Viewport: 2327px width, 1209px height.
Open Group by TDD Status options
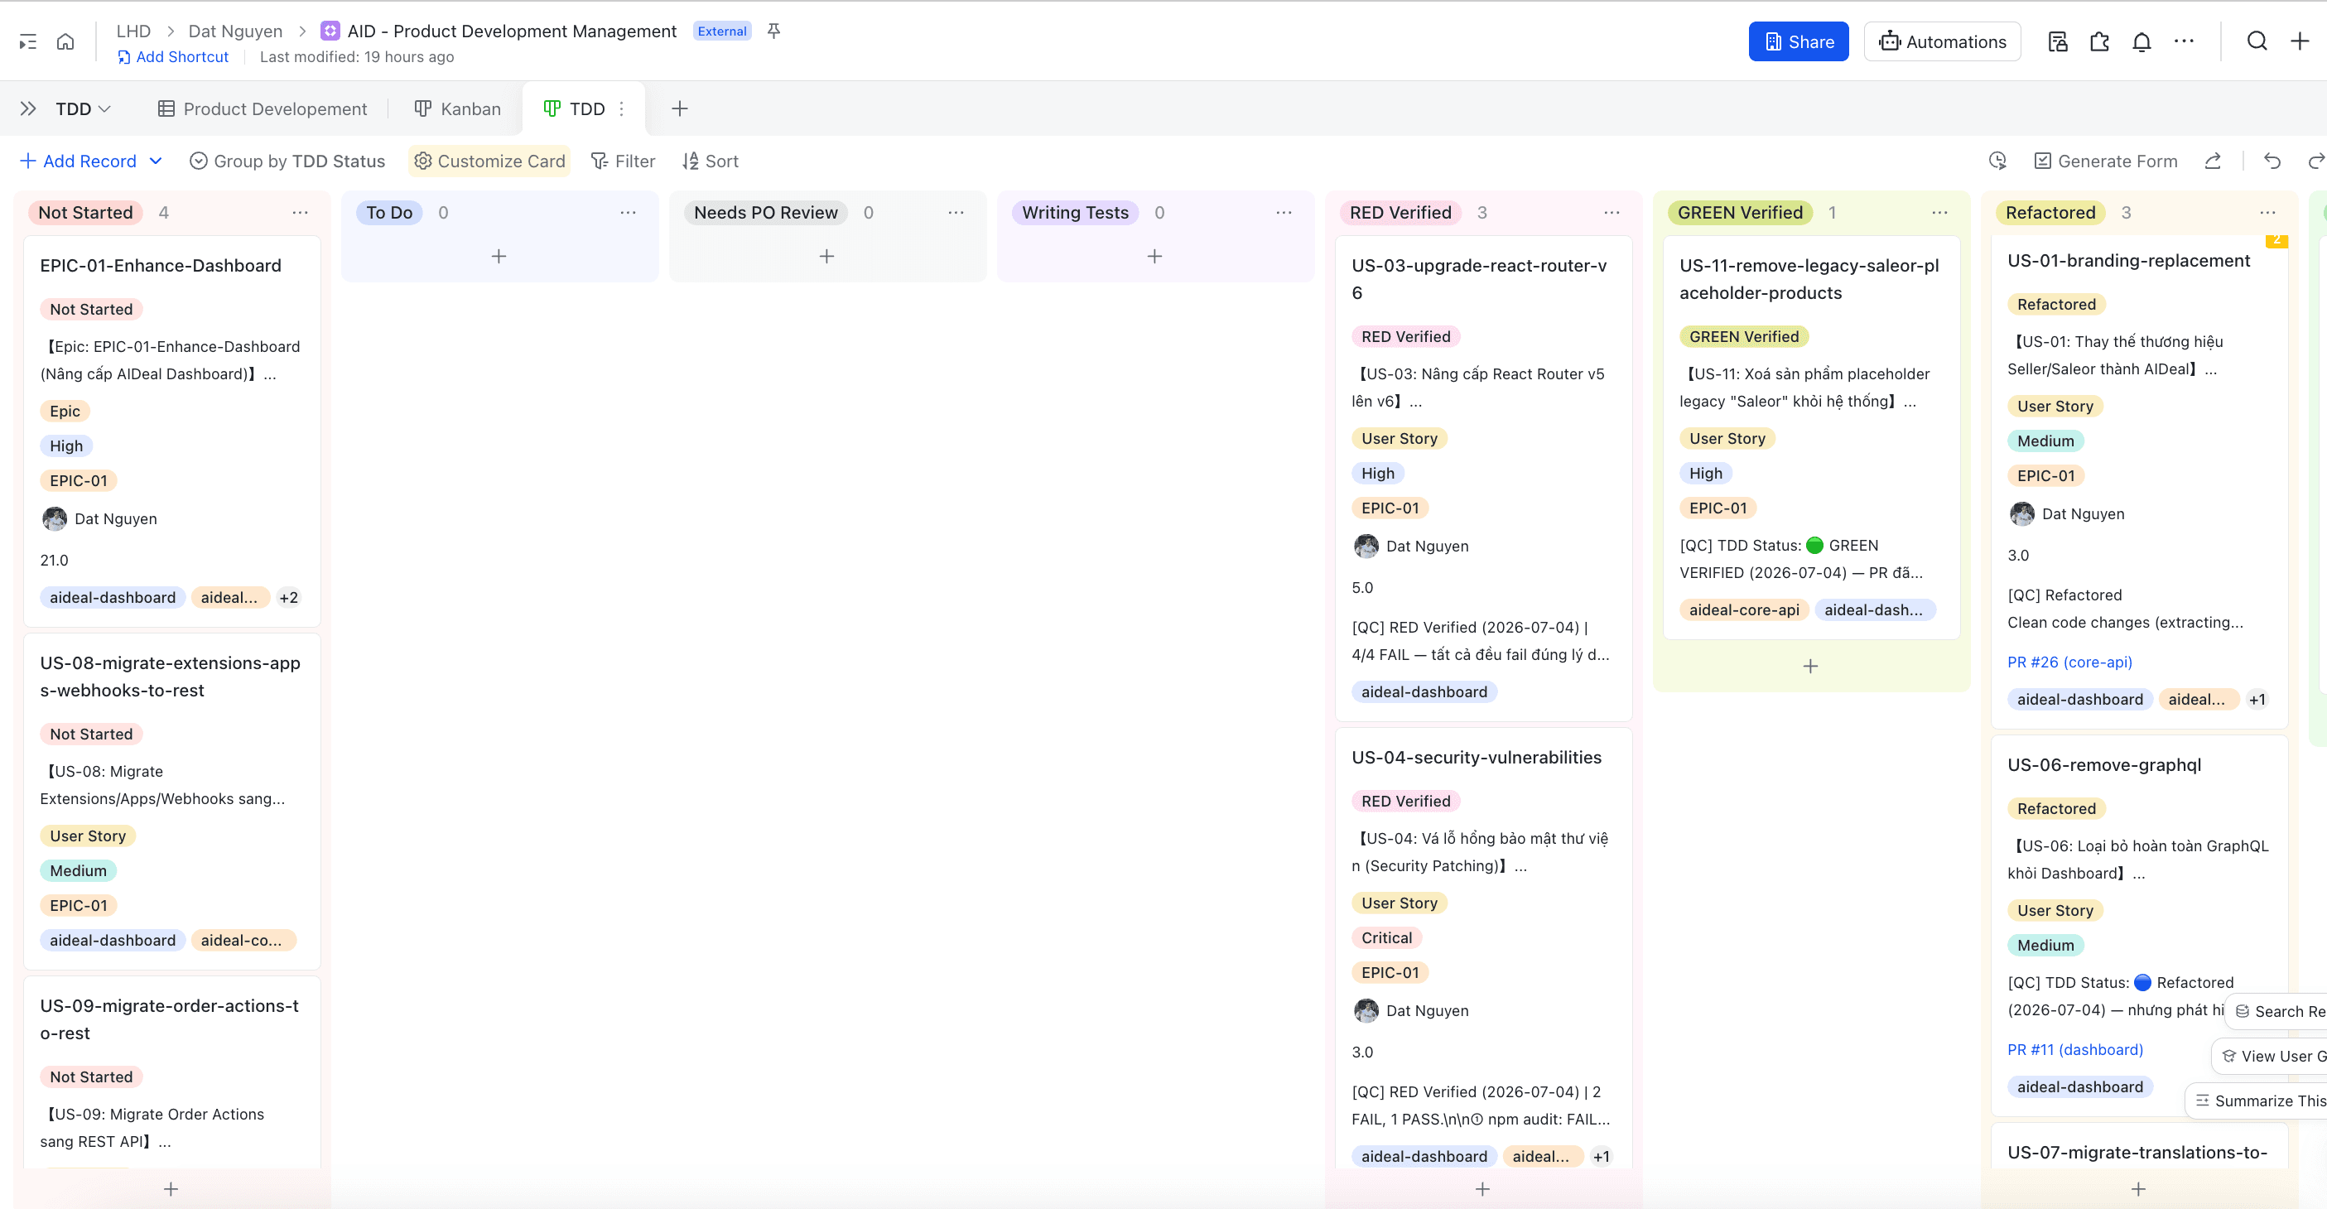point(287,161)
